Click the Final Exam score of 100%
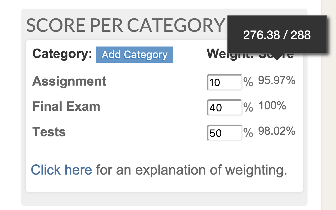Image resolution: width=336 pixels, height=210 pixels. tap(272, 106)
